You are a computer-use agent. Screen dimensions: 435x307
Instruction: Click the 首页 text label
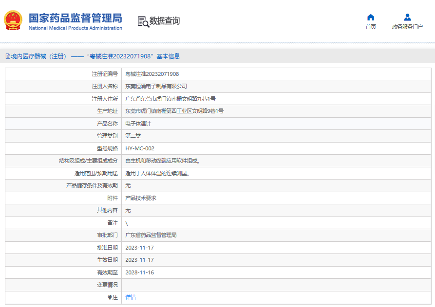coord(371,27)
